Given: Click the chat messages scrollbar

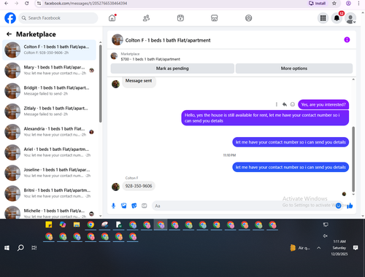Looking at the screenshot, I should (x=353, y=159).
